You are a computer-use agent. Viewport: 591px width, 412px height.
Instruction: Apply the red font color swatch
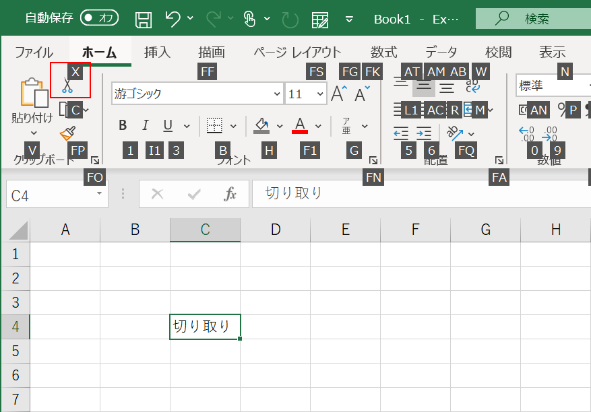(x=301, y=126)
